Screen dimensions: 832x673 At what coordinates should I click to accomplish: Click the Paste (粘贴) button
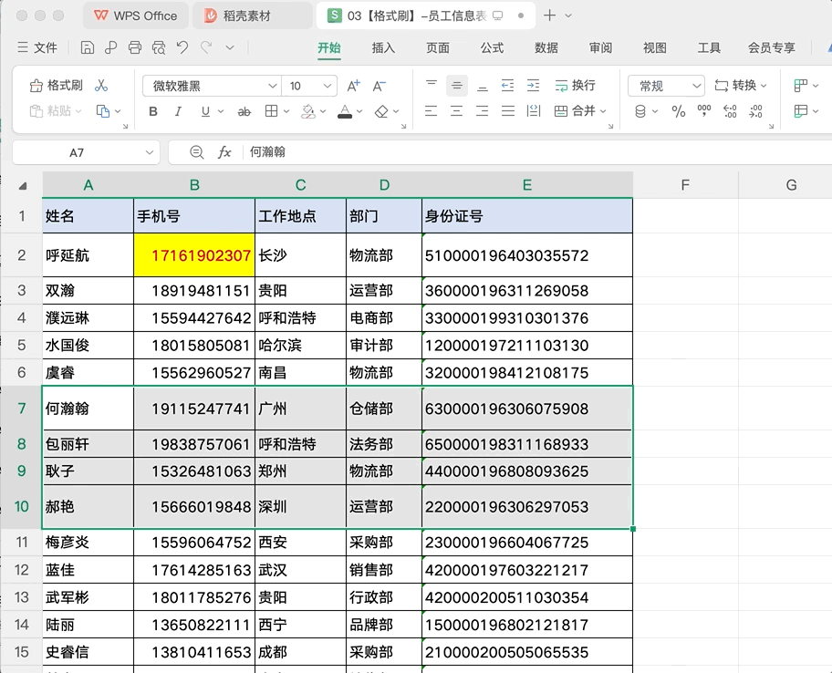coord(55,111)
